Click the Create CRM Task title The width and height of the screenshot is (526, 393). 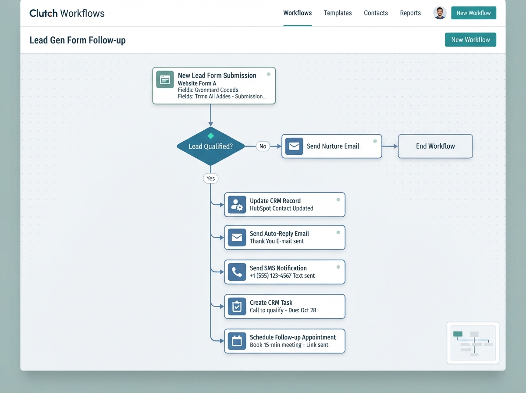tap(271, 302)
